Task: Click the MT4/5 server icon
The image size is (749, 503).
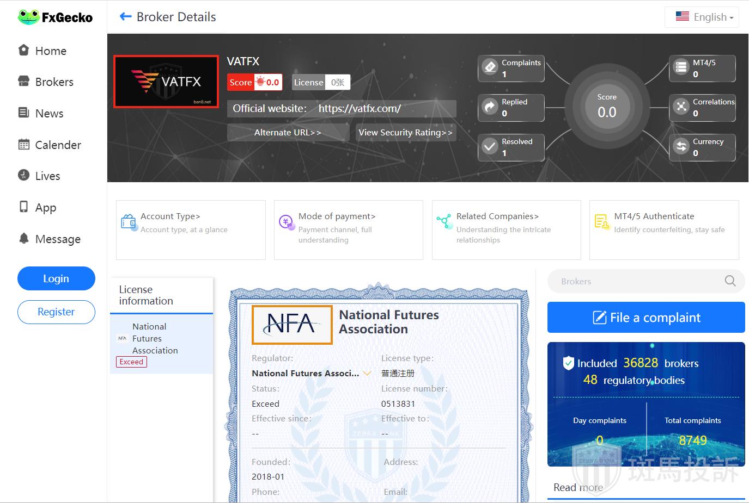Action: point(681,67)
